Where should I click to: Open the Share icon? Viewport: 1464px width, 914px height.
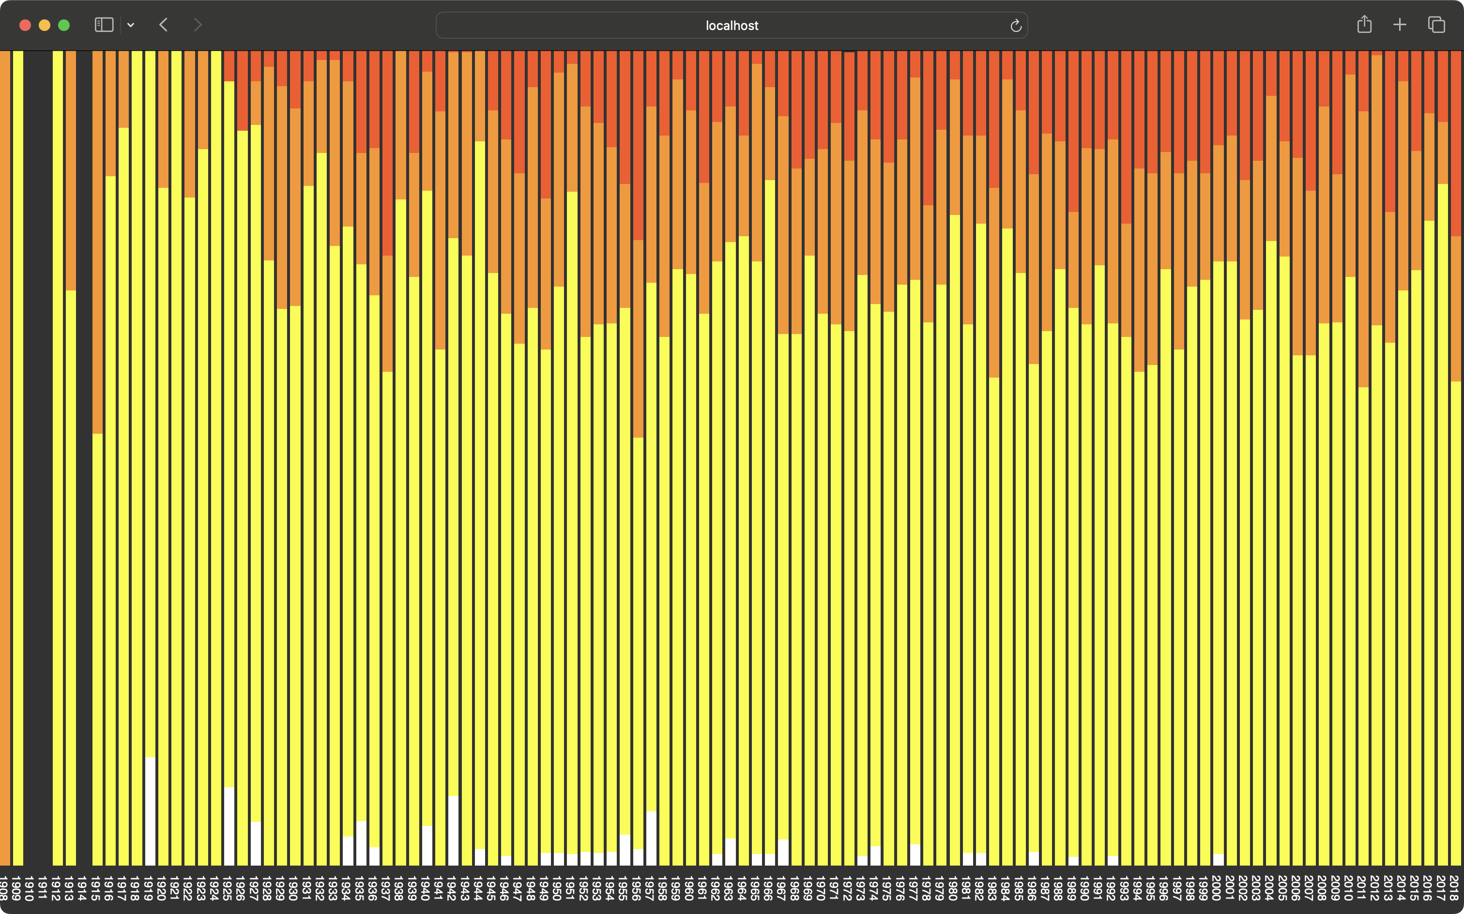click(x=1364, y=25)
